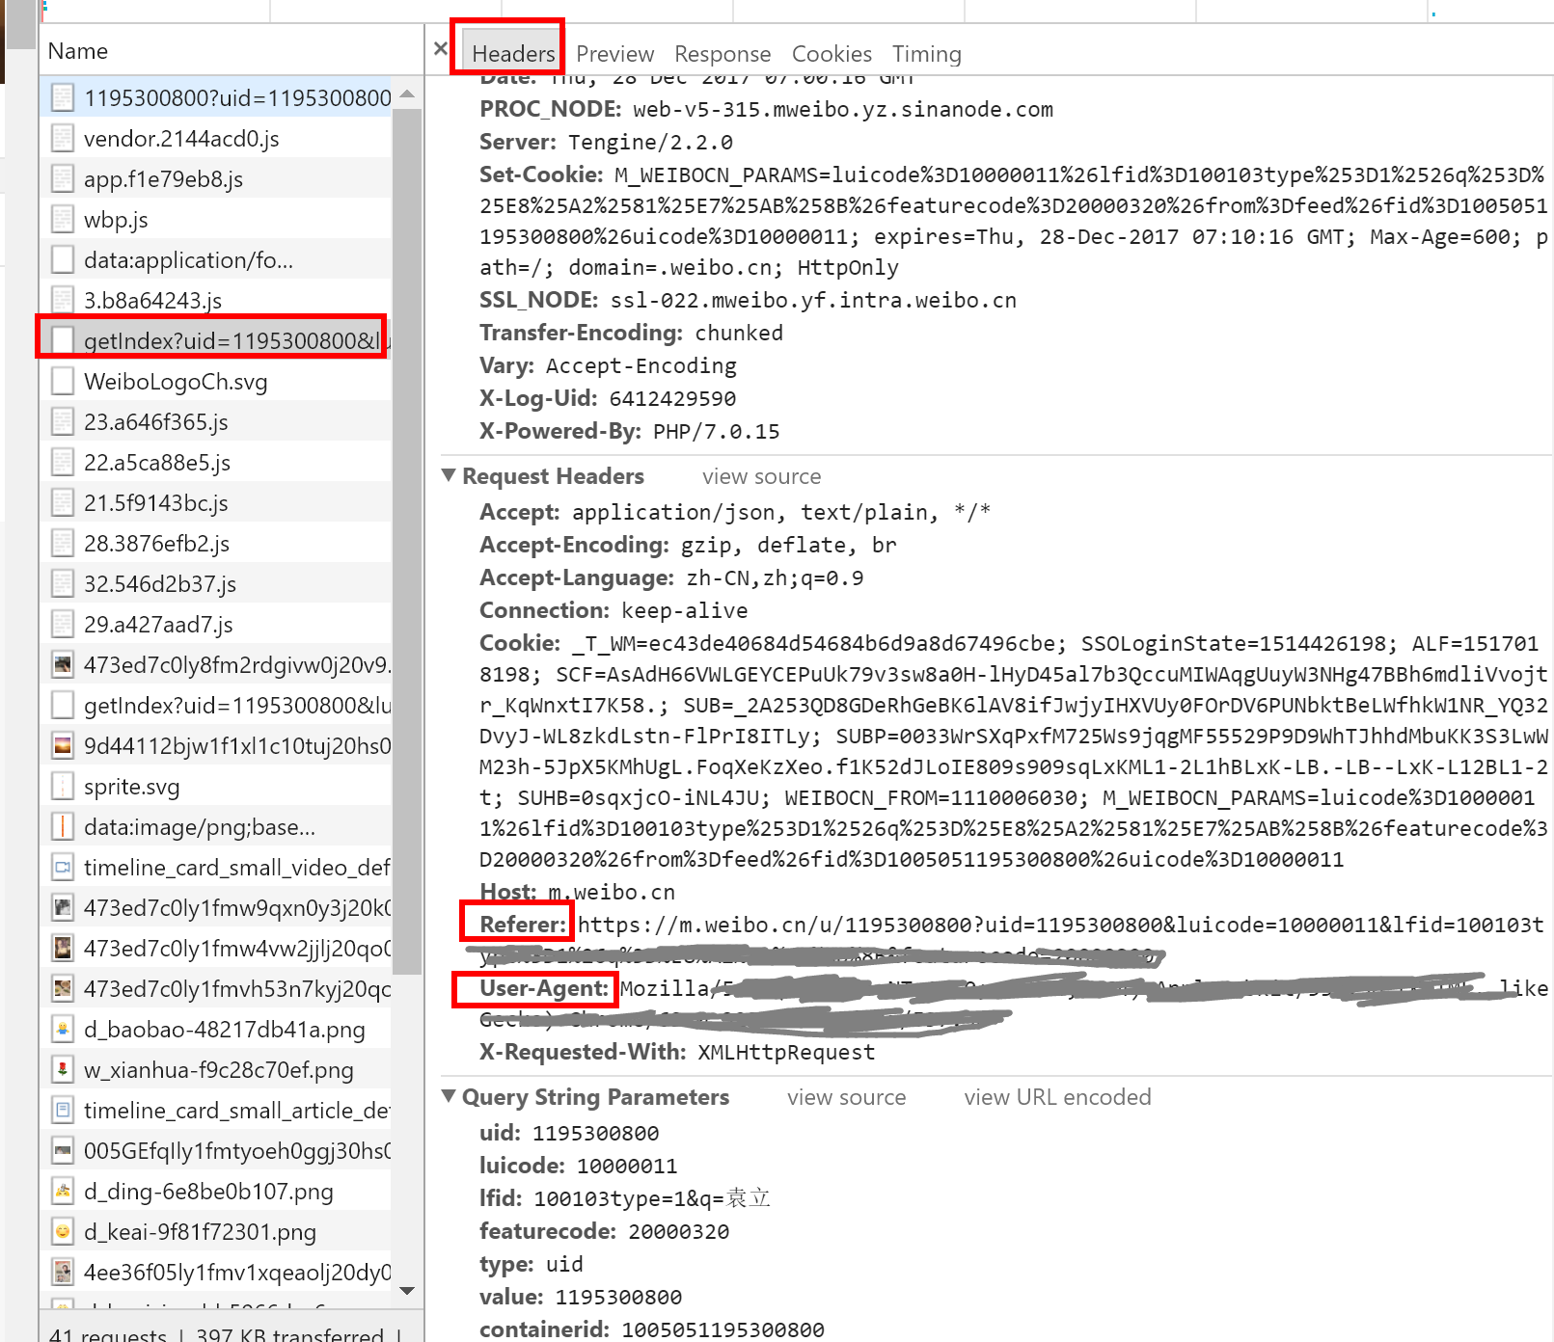Click view URL encoded link
Image resolution: width=1554 pixels, height=1342 pixels.
coord(1057,1097)
